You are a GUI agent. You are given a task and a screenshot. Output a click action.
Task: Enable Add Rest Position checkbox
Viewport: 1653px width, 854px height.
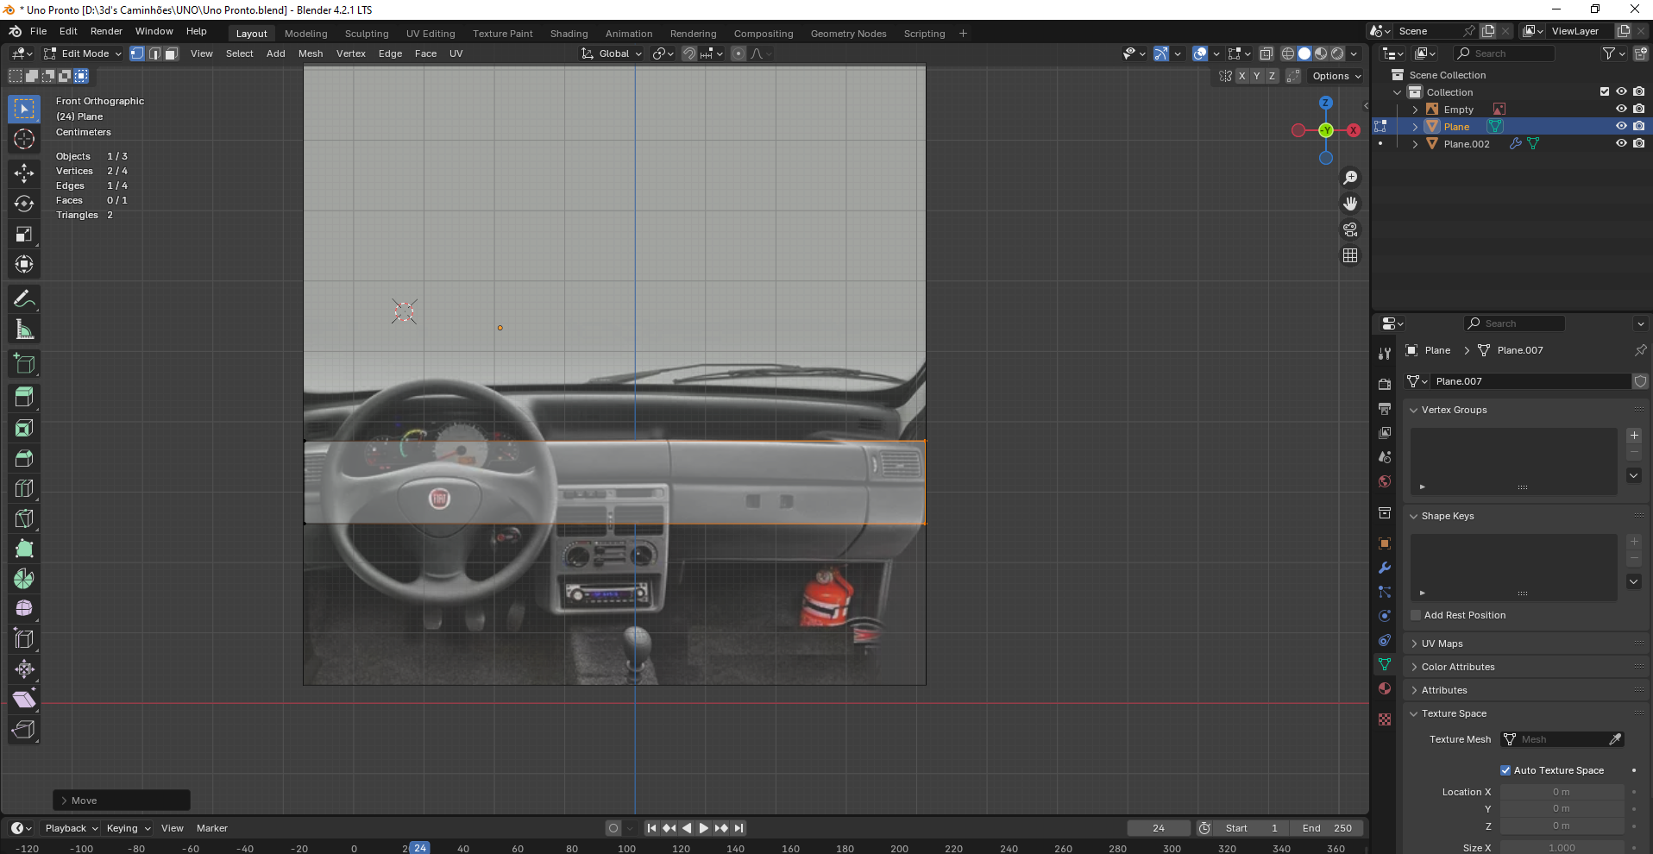1416,615
